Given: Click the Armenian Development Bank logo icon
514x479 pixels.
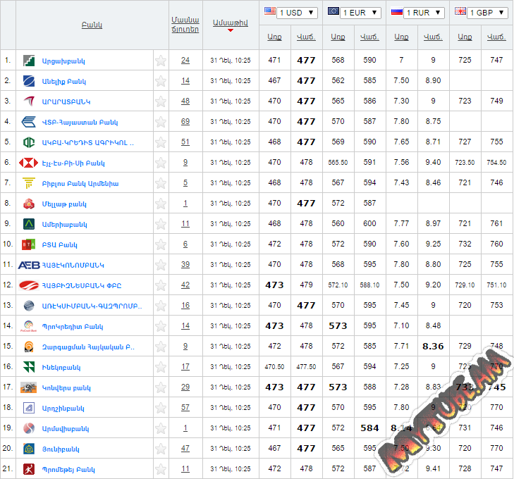Looking at the screenshot, I should point(29,347).
